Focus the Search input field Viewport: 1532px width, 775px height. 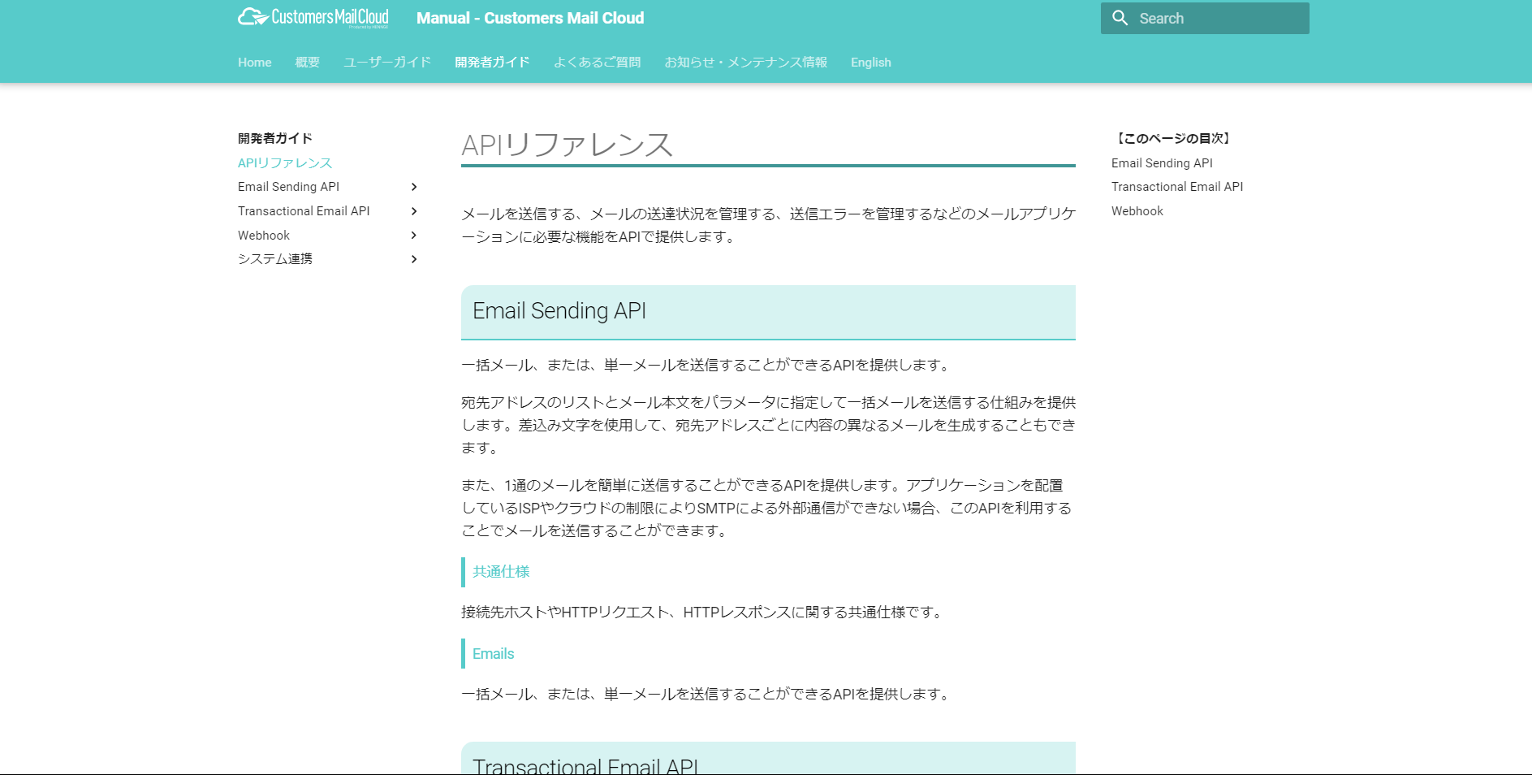[1204, 18]
